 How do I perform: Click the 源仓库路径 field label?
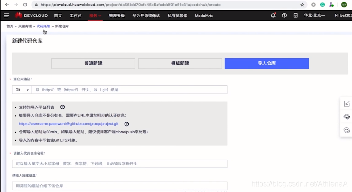point(22,79)
